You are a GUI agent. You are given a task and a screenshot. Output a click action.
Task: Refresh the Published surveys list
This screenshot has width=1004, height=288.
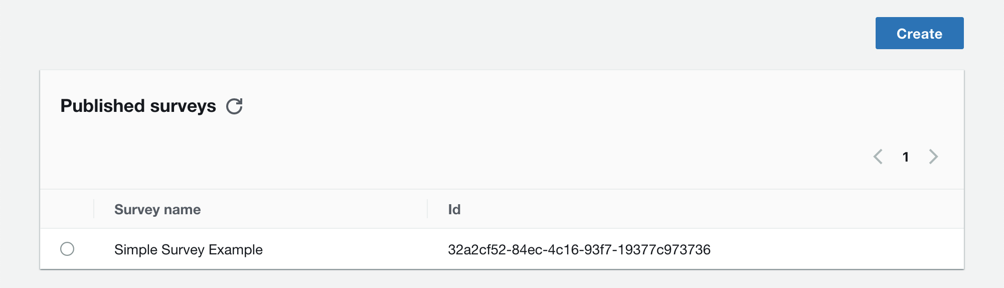(234, 106)
